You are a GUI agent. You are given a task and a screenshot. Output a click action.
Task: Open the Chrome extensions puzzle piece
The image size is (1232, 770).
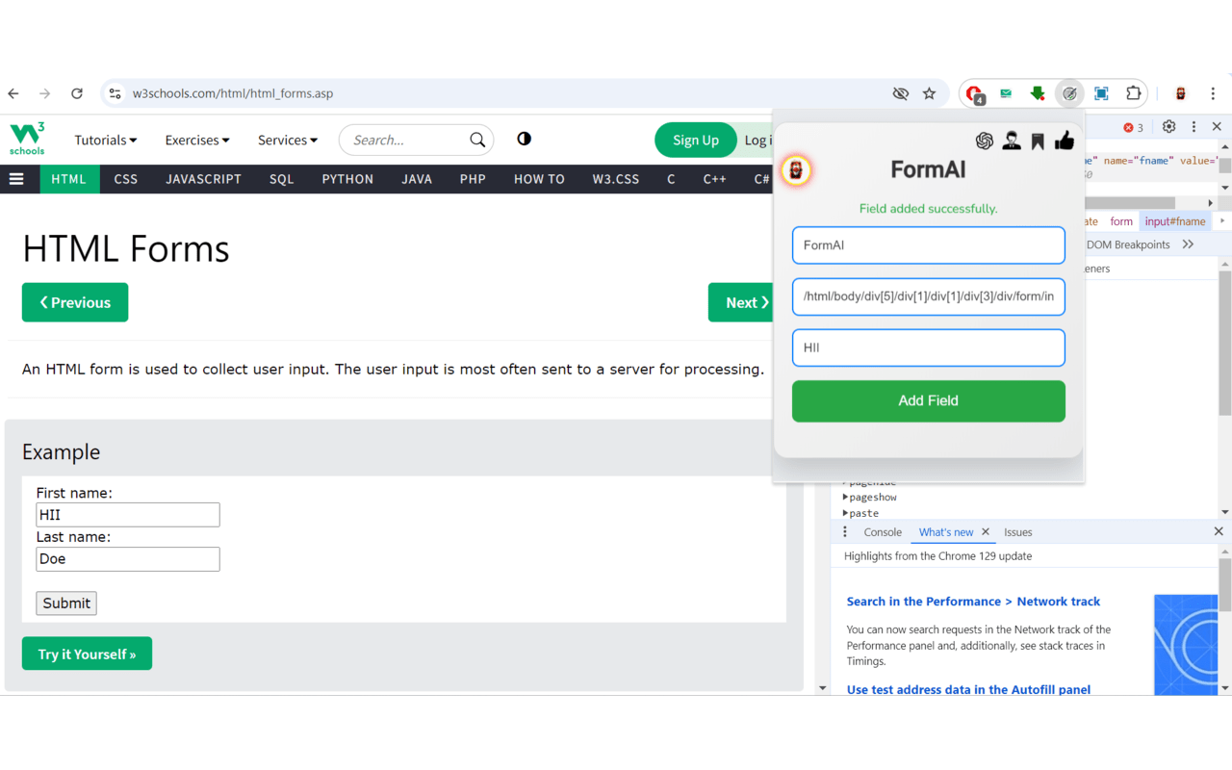[x=1134, y=93]
